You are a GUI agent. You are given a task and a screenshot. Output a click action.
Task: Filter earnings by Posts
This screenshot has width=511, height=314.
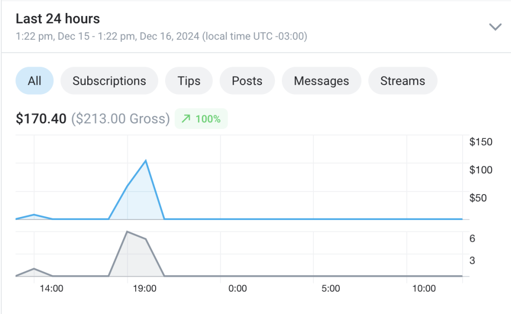247,81
